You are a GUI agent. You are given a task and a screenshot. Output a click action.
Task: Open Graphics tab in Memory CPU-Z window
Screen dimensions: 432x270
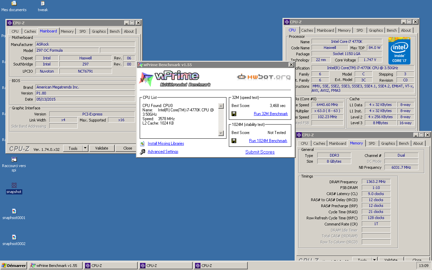388,143
